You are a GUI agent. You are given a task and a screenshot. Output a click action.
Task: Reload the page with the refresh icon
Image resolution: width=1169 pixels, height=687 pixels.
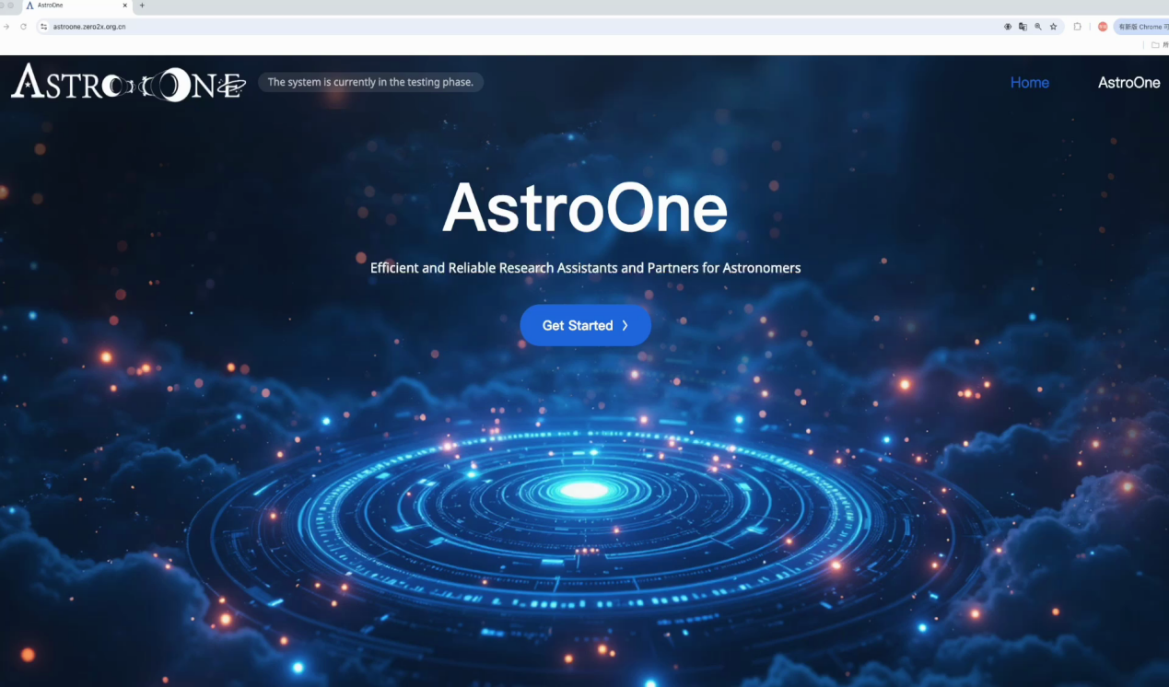23,27
